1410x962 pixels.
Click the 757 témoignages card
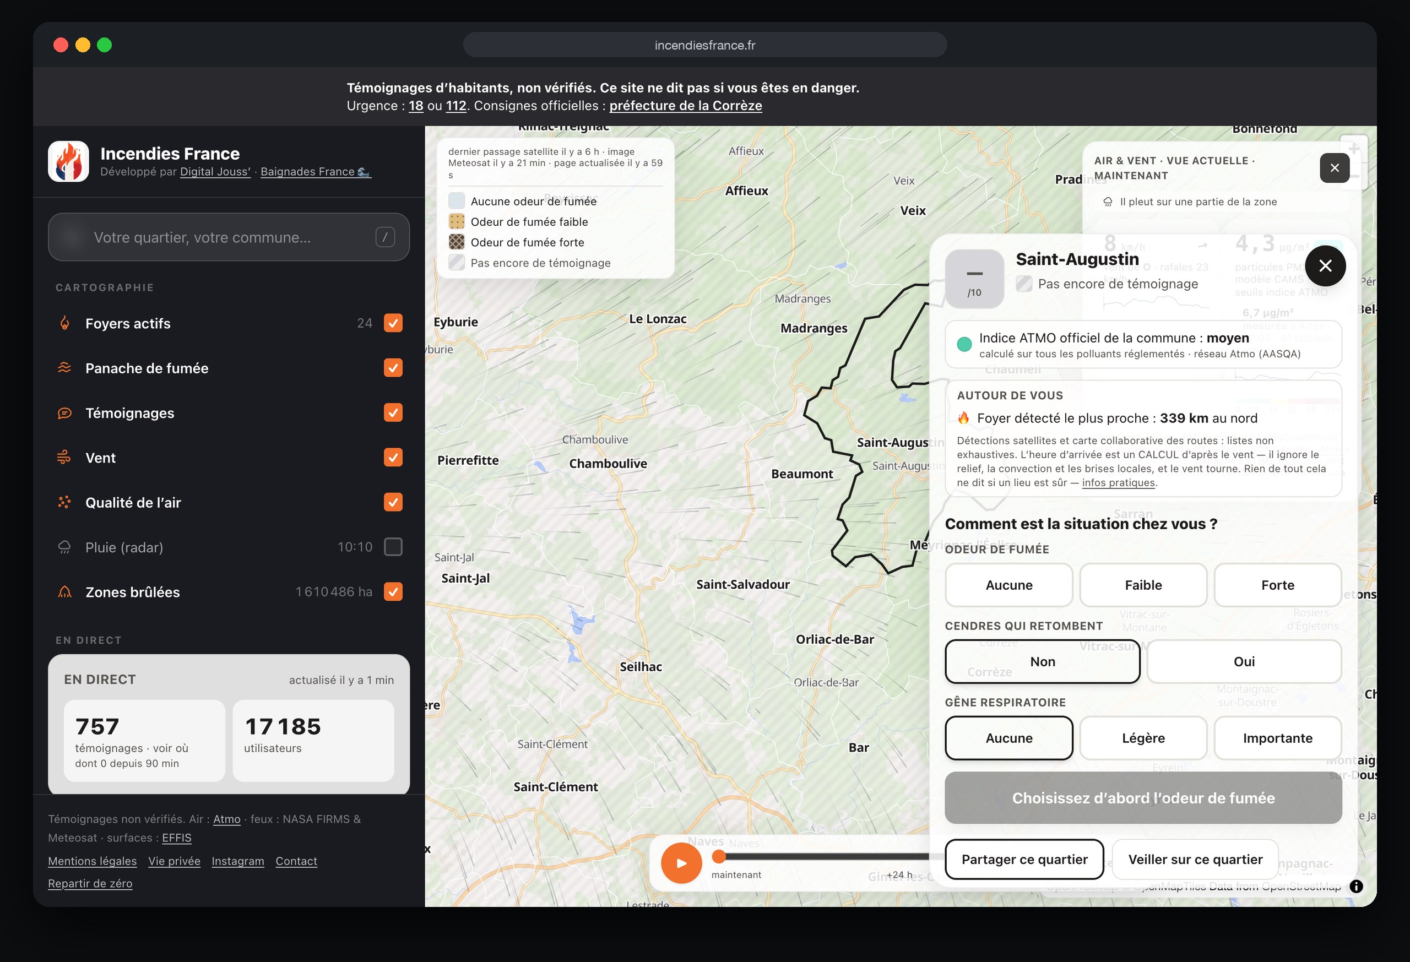coord(144,741)
